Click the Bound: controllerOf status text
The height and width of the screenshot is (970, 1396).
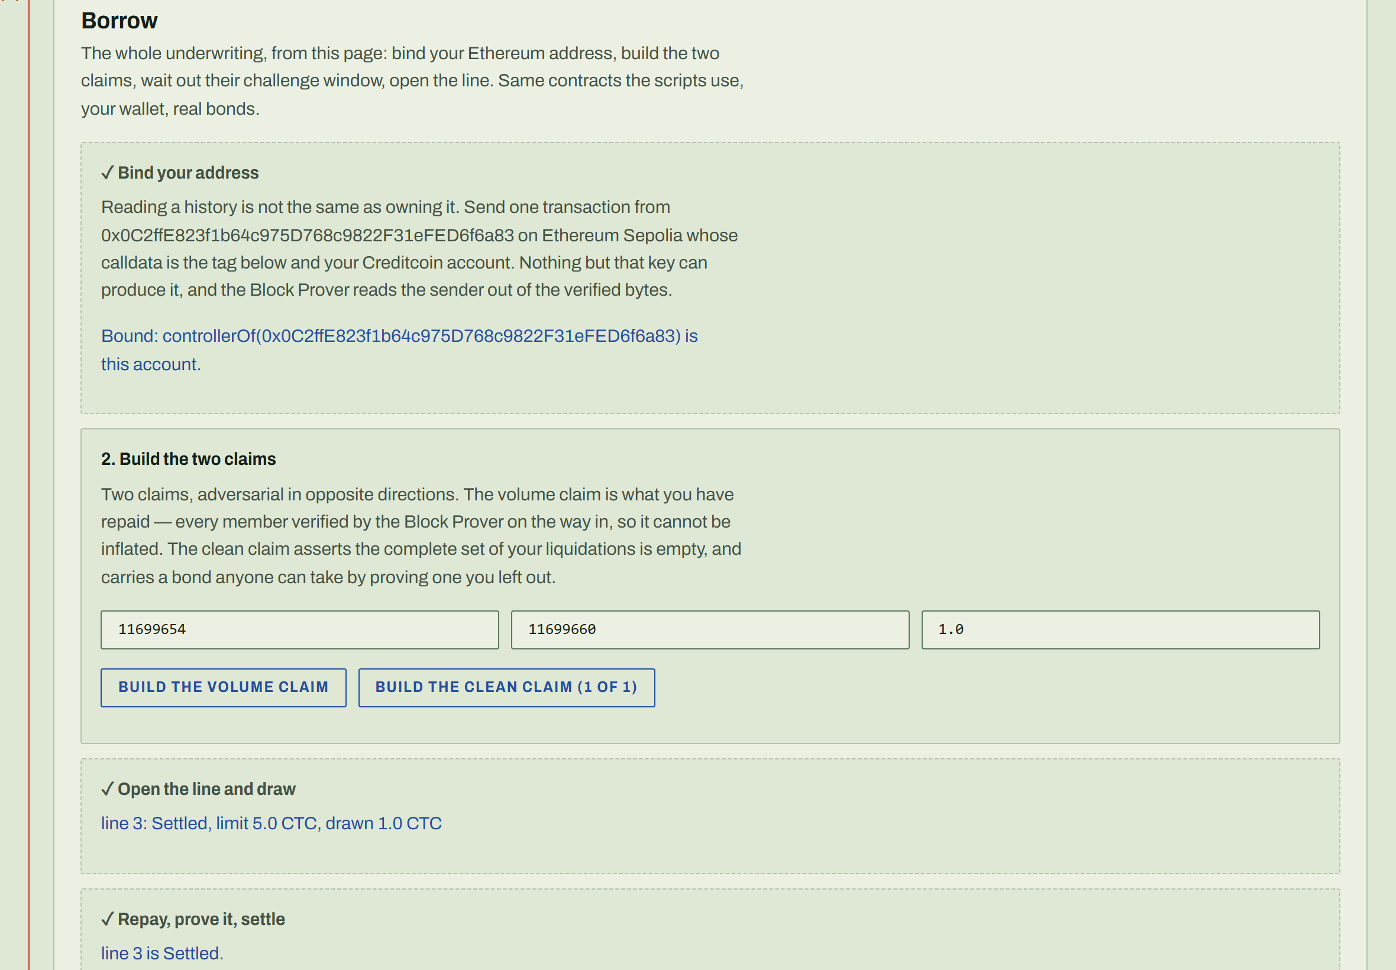[x=399, y=350]
